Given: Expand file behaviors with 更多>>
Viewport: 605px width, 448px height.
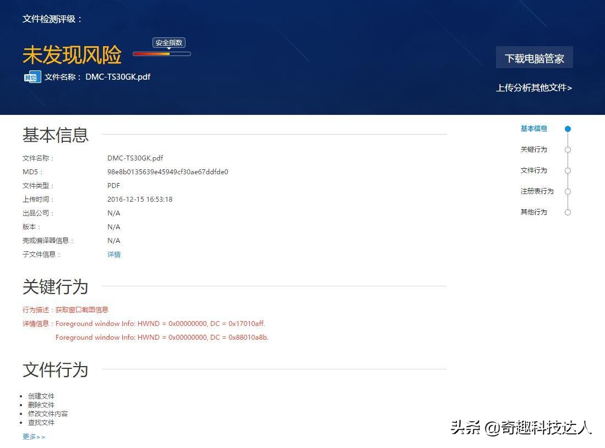Looking at the screenshot, I should pyautogui.click(x=33, y=436).
